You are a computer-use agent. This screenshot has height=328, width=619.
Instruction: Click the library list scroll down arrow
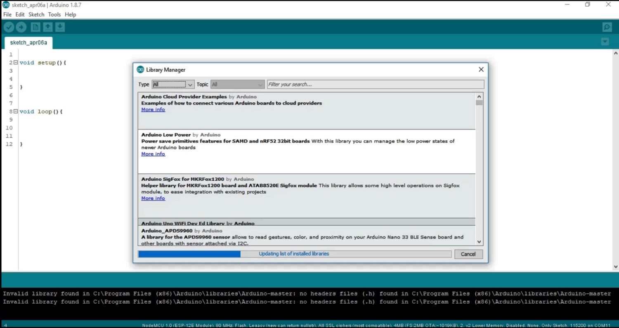pos(479,242)
